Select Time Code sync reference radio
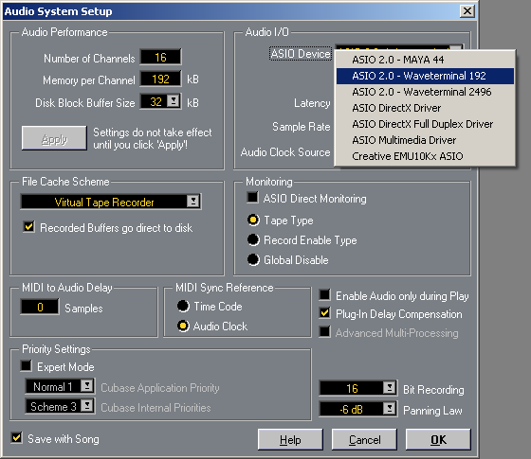The width and height of the screenshot is (531, 459). [183, 306]
